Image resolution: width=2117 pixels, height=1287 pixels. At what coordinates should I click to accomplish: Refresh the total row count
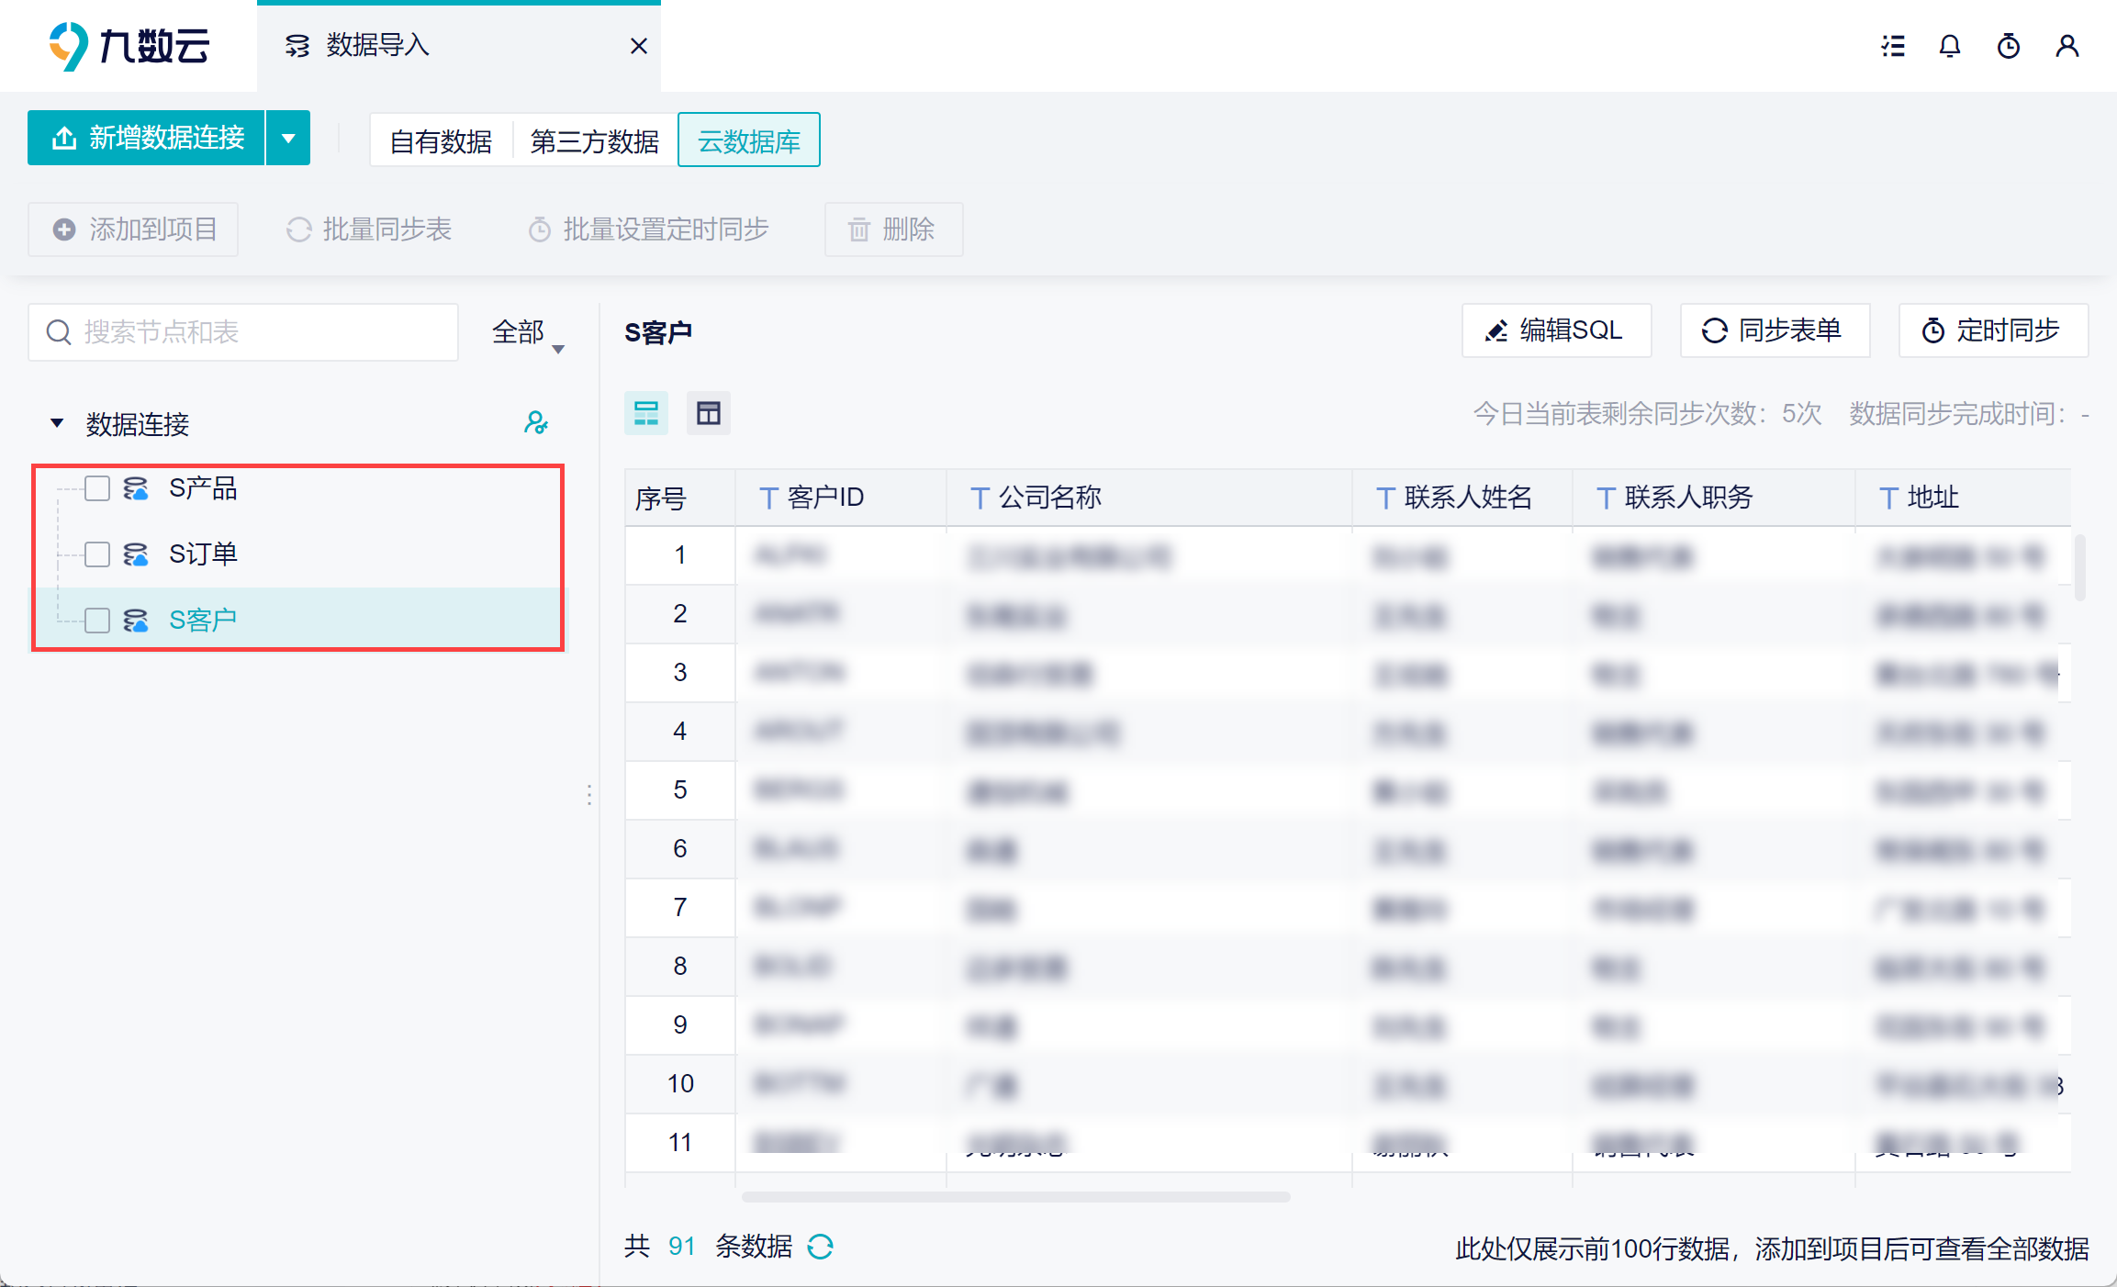coord(820,1247)
